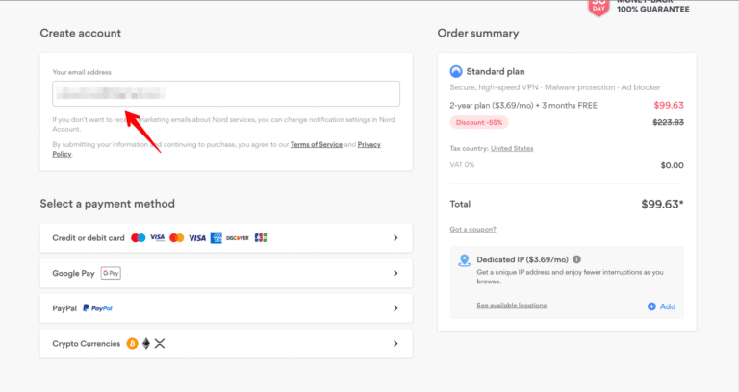The height and width of the screenshot is (392, 739).
Task: Expand the Crypto Currencies payment option
Action: [x=395, y=343]
